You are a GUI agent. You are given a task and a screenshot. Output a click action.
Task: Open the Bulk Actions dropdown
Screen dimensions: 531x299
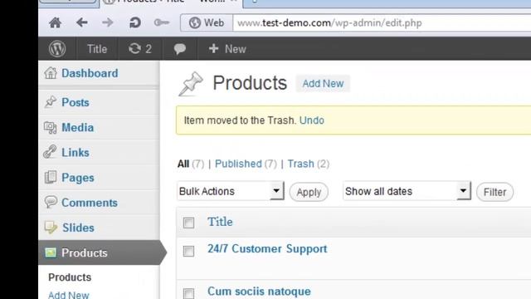tap(231, 191)
